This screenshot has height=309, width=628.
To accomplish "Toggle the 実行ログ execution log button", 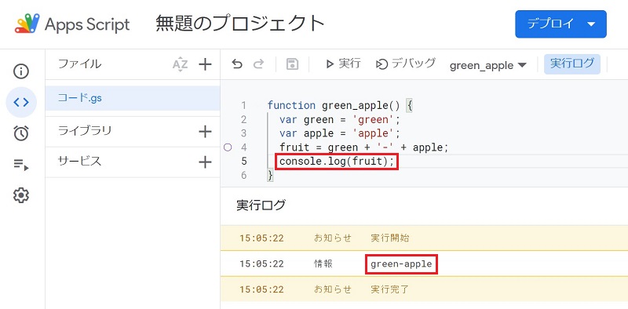I will [x=572, y=64].
